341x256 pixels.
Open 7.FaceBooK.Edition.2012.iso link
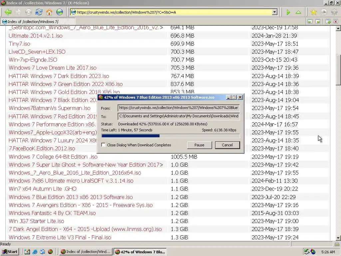[x=42, y=148]
